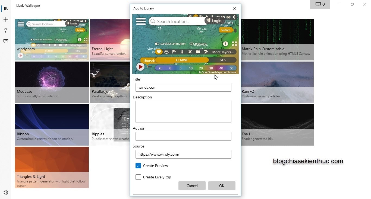Confirm with the OK button

[222, 186]
